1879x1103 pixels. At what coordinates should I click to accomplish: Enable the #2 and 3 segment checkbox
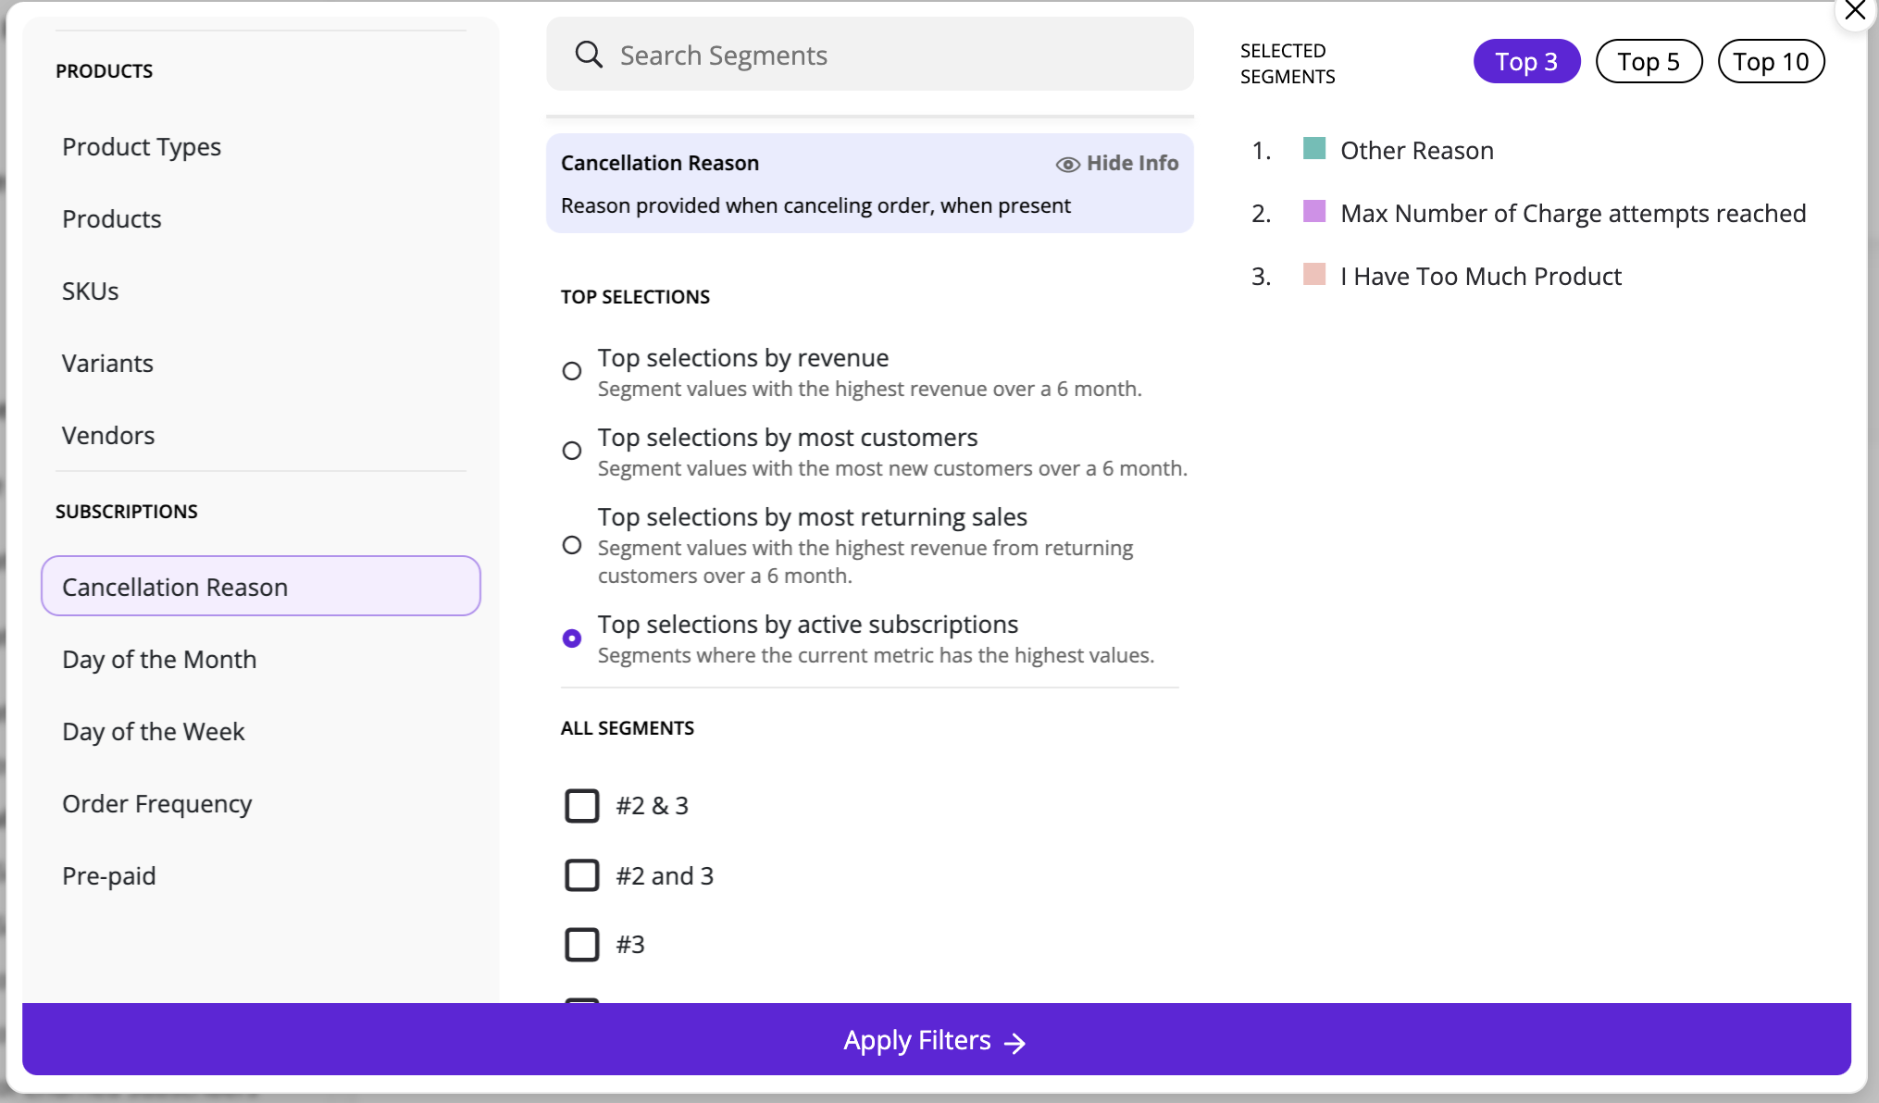point(582,875)
